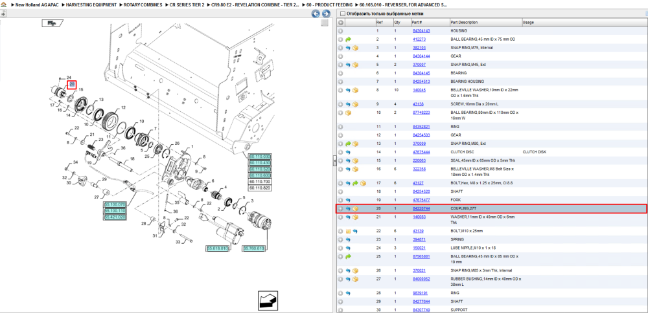Viewport: 648px width, 313px height.
Task: Click the yellow box icon in SNAP RING,M45 row
Action: [x=355, y=65]
